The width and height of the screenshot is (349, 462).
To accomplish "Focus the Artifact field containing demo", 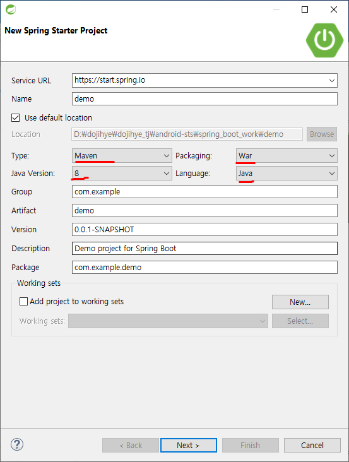I will click(x=204, y=210).
